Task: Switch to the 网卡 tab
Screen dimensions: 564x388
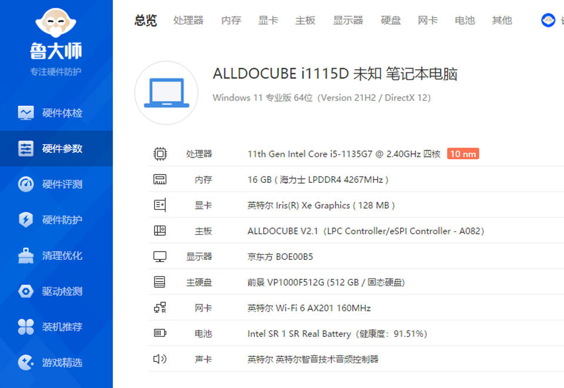Action: coord(428,21)
